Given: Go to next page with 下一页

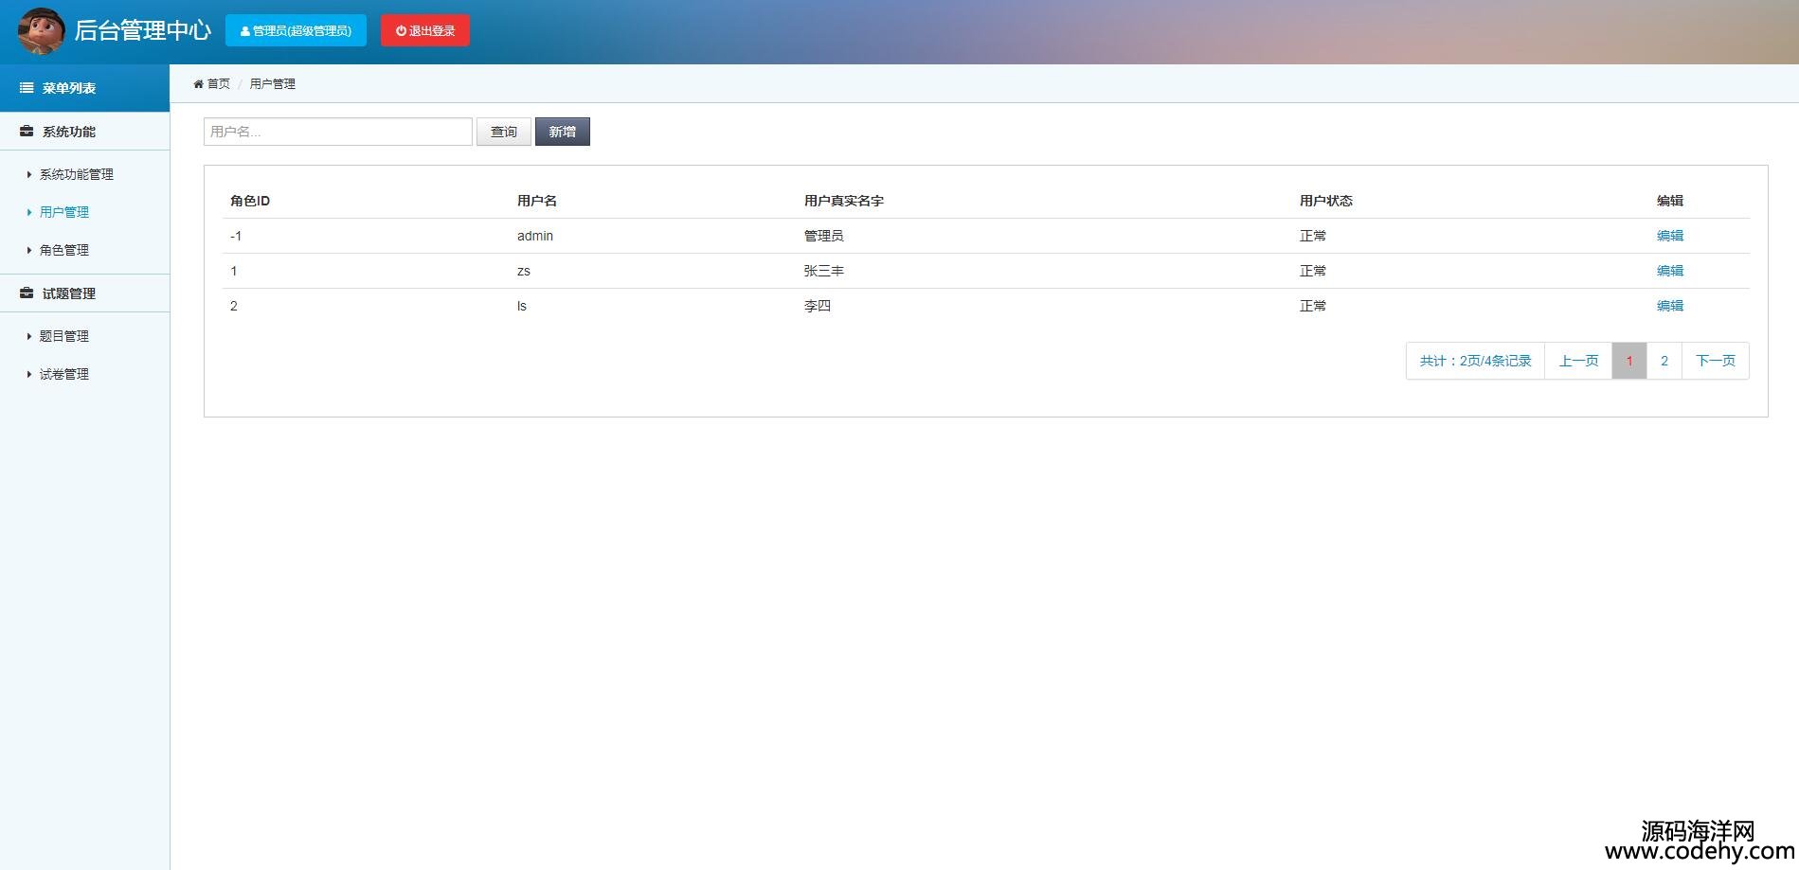Looking at the screenshot, I should 1716,361.
